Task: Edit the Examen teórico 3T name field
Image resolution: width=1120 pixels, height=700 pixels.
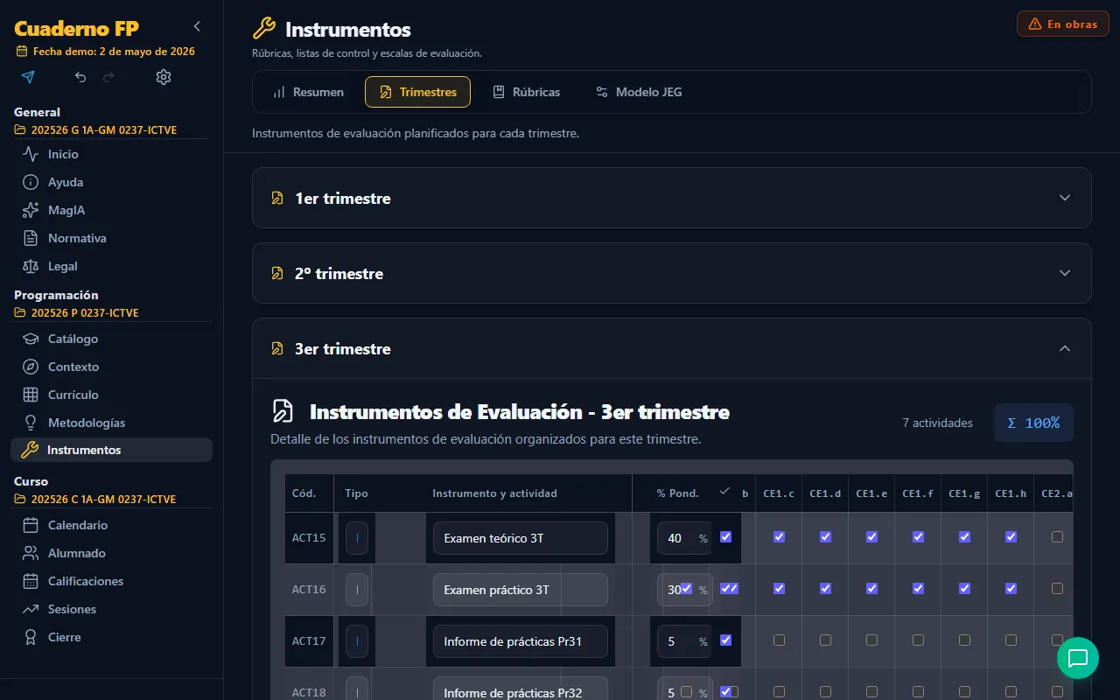Action: coord(520,538)
